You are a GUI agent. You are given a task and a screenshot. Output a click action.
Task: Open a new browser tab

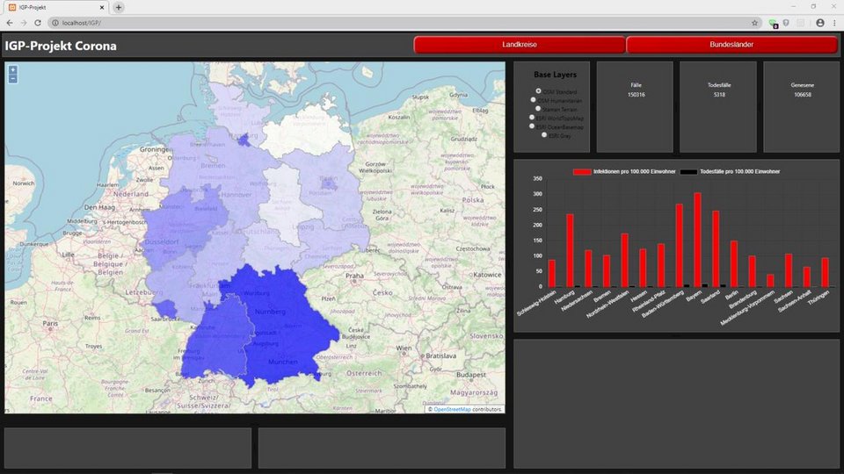[x=119, y=7]
